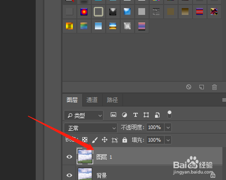The image size is (226, 180).
Task: Toggle artboard auto-nesting lock icon
Action: point(115,140)
